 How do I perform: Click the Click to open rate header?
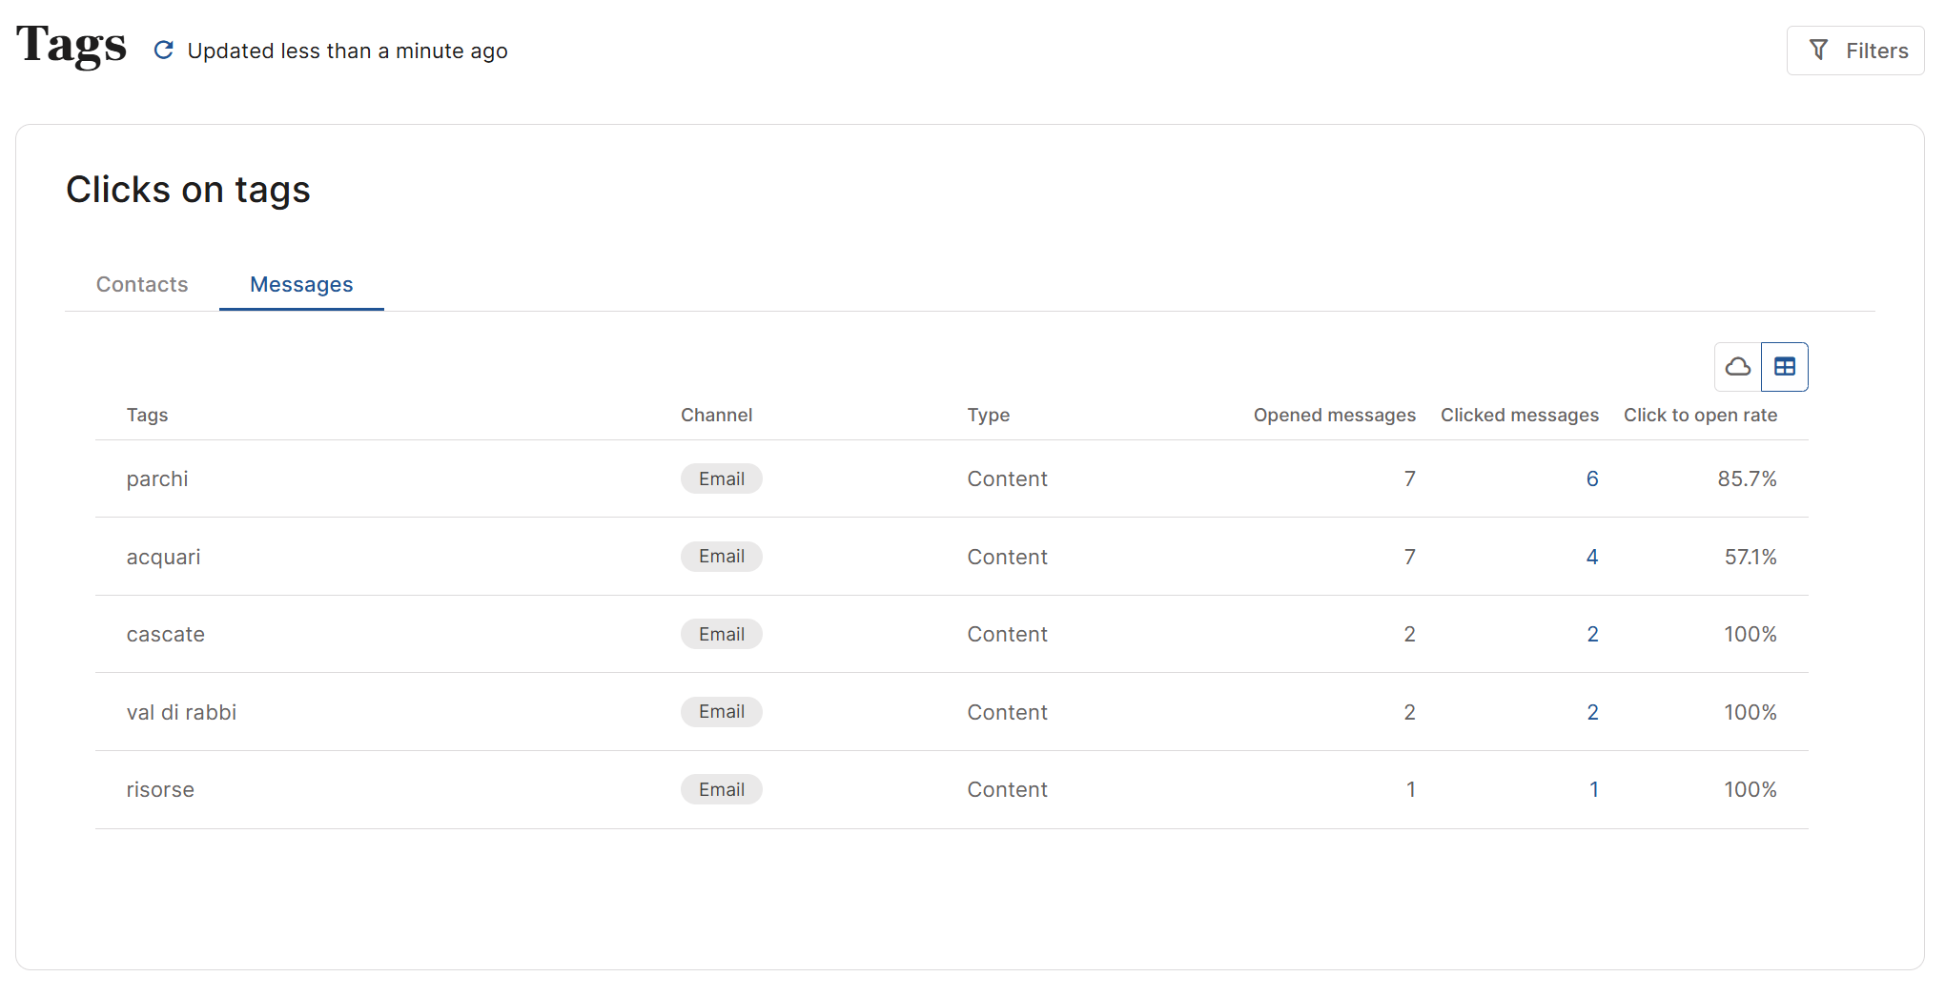point(1700,415)
